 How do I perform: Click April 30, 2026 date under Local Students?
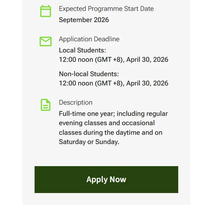coord(147,60)
